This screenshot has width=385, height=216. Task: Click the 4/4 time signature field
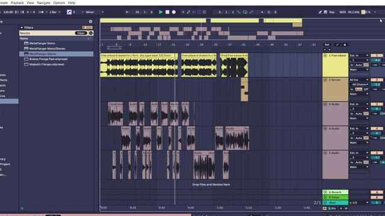coord(31,12)
